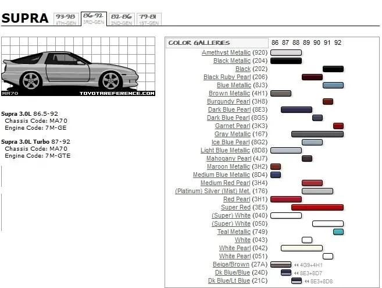The height and width of the screenshot is (288, 382).
Task: Click the White Pearl (042) cream swatch
Action: [302, 248]
